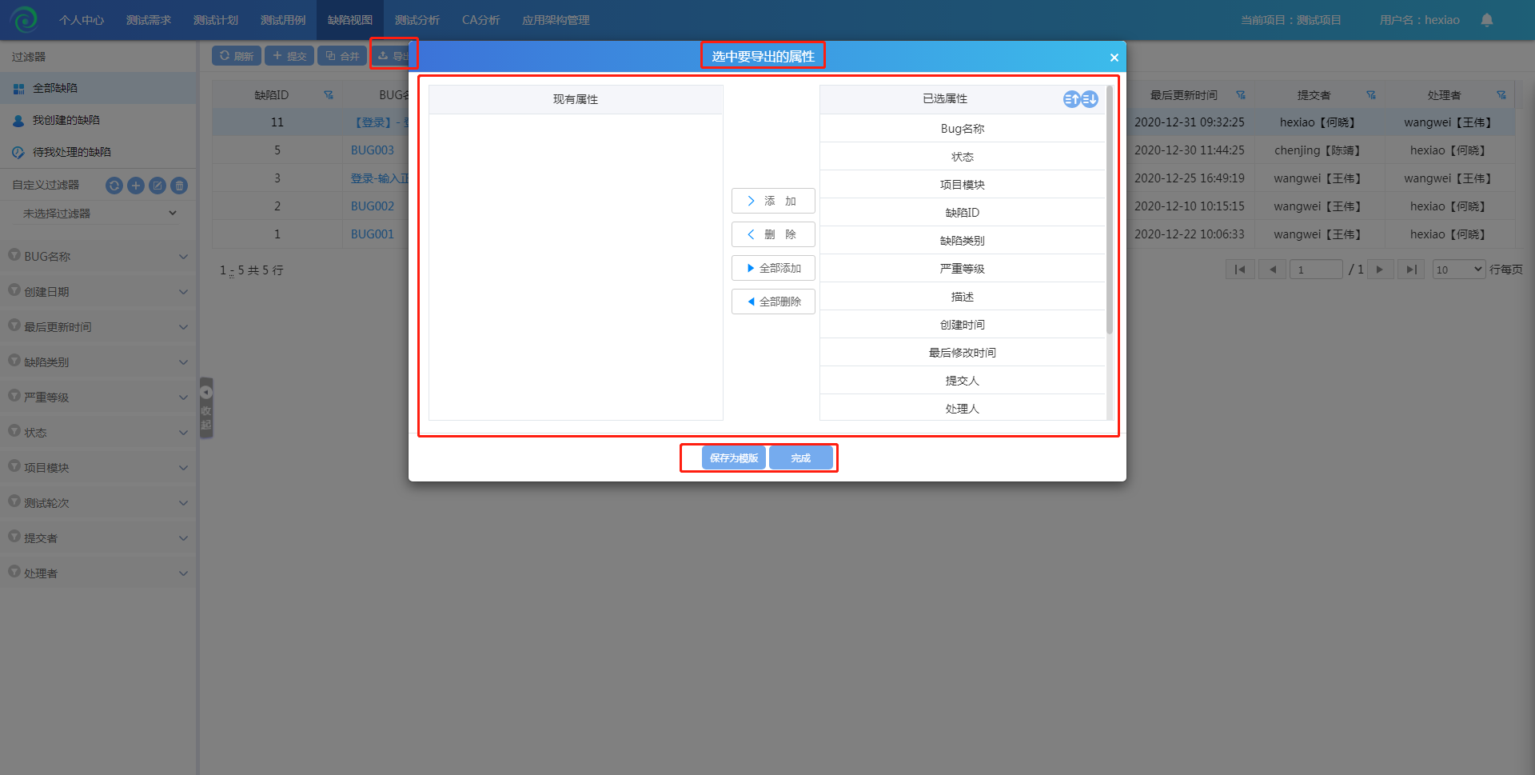The image size is (1535, 775).
Task: Expand the 状态 filter section
Action: click(x=98, y=433)
